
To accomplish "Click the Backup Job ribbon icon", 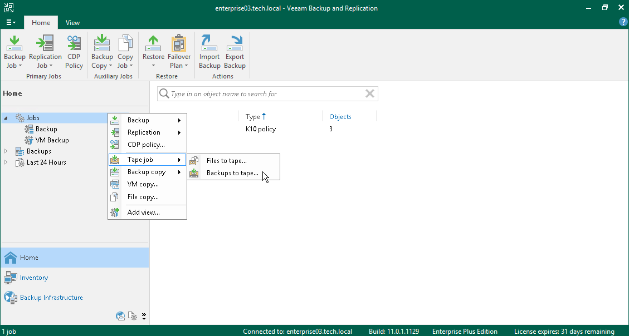I will (14, 43).
